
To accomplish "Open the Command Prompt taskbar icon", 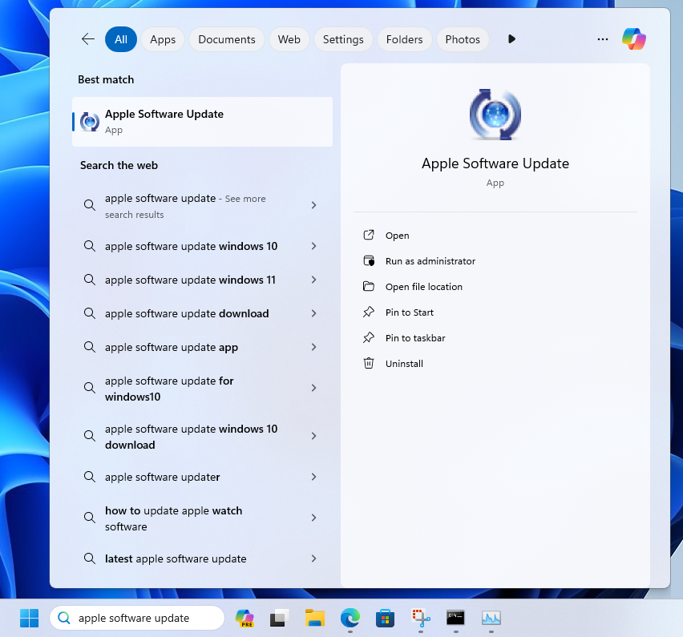I will point(455,618).
